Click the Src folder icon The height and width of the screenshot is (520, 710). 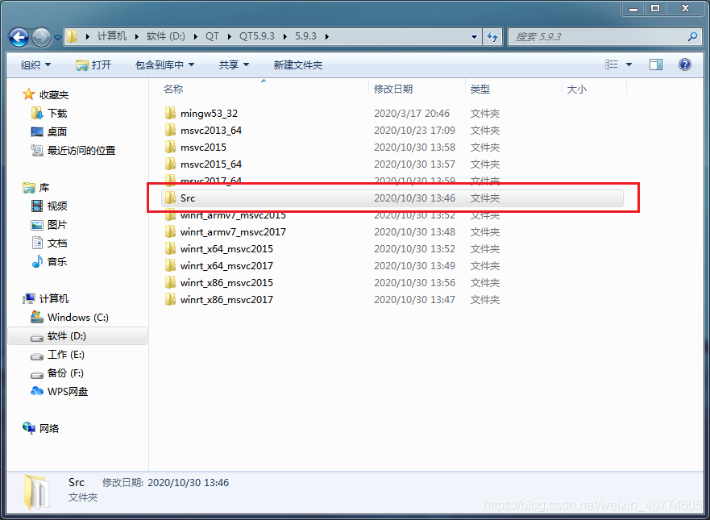click(x=170, y=198)
